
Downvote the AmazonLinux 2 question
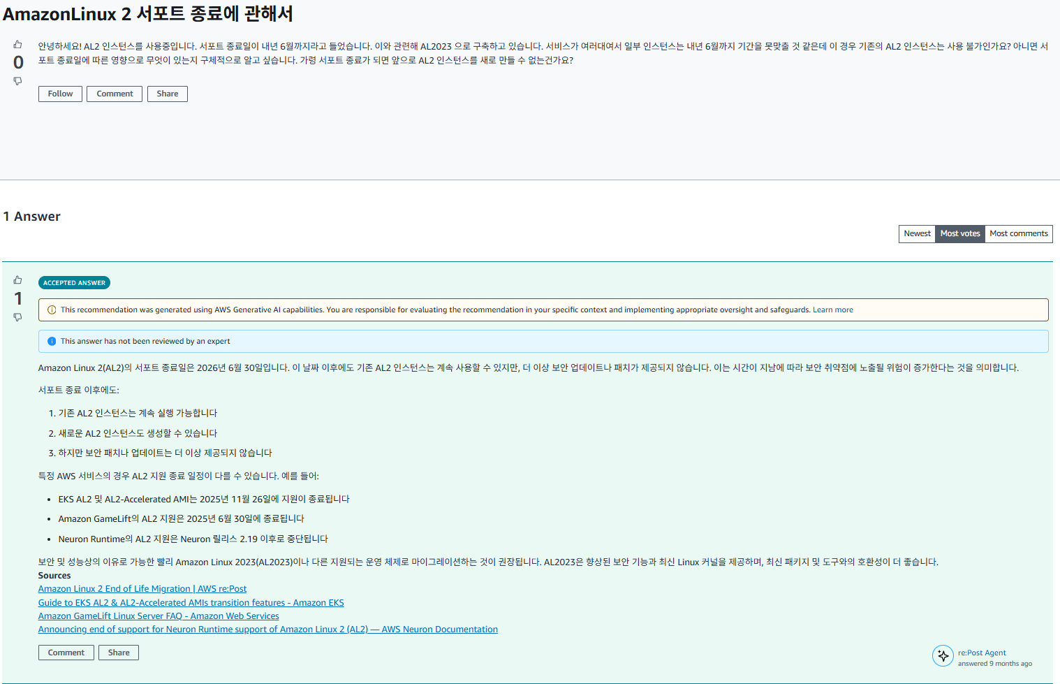17,81
